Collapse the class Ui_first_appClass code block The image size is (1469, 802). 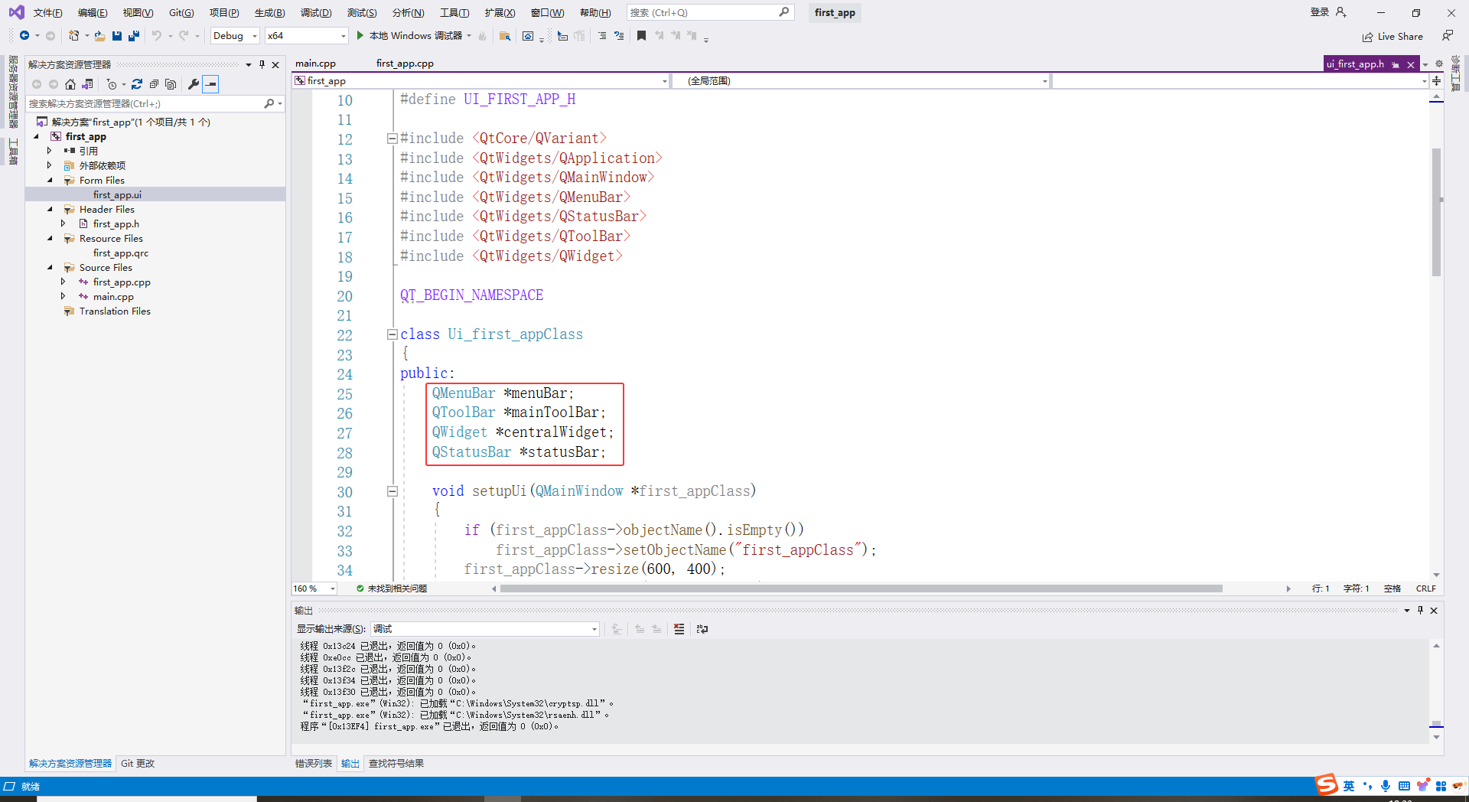coord(392,334)
